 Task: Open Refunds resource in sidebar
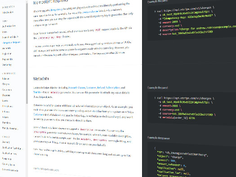pyautogui.click(x=6, y=112)
